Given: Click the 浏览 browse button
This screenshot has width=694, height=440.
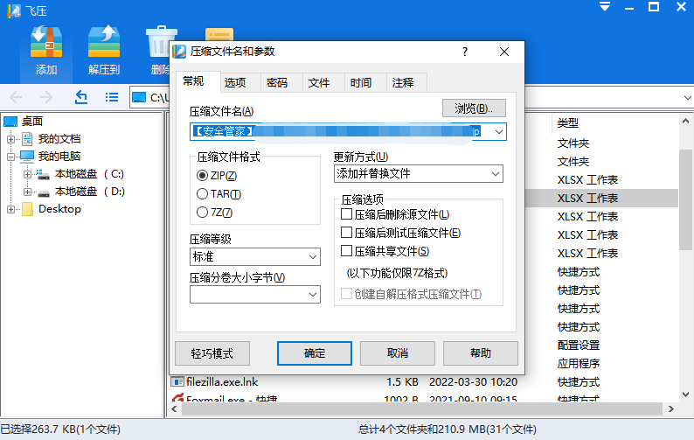Looking at the screenshot, I should point(474,108).
